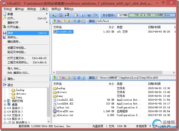Image resolution: width=179 pixels, height=131 pixels.
Task: Click the local path field showing C:\Users
Action: pos(136,78)
